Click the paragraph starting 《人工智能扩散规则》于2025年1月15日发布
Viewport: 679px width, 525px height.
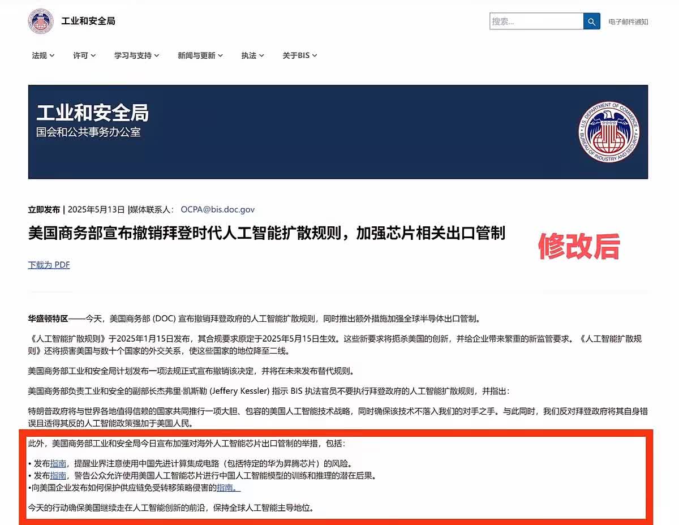[335, 345]
